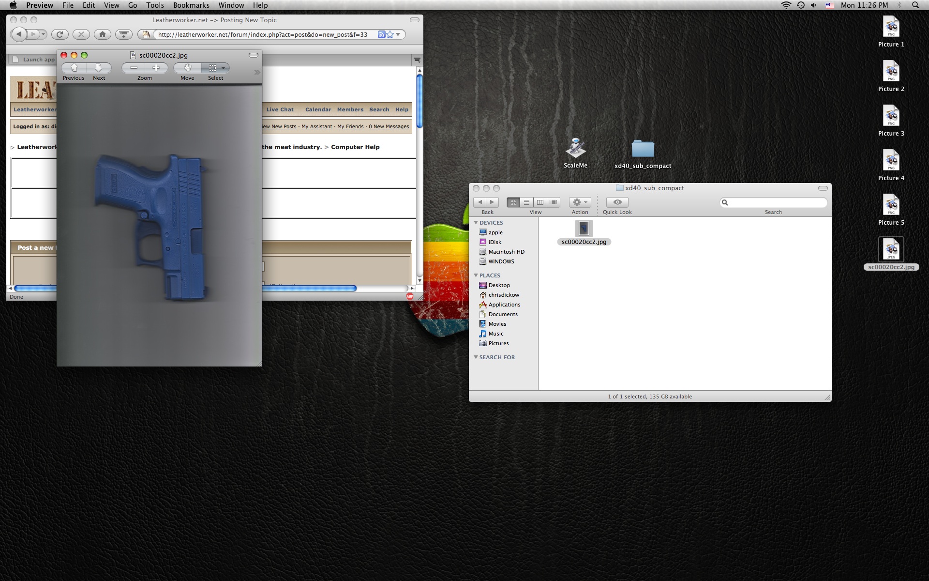The height and width of the screenshot is (581, 929).
Task: Open the Select tool dropdown in Preview
Action: (x=223, y=68)
